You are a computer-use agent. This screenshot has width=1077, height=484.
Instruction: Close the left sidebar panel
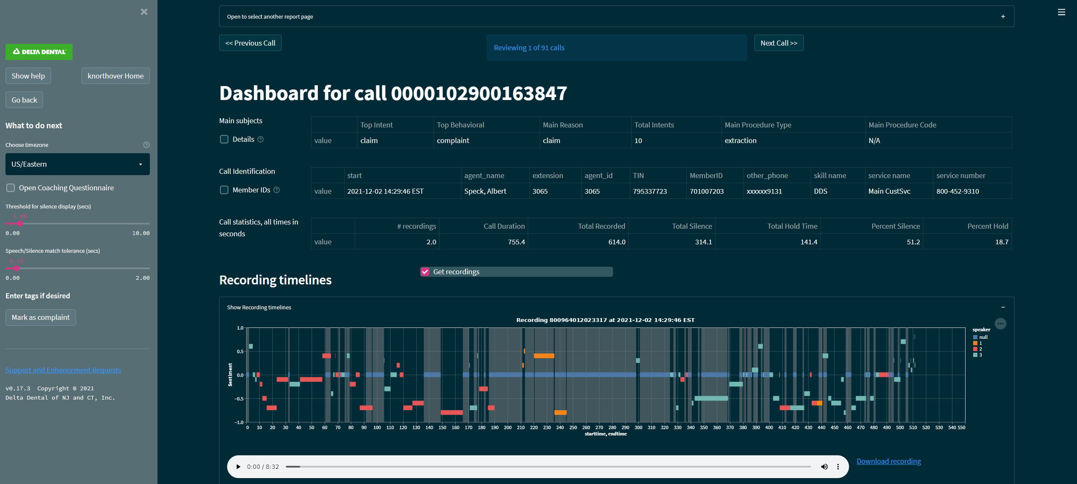144,11
